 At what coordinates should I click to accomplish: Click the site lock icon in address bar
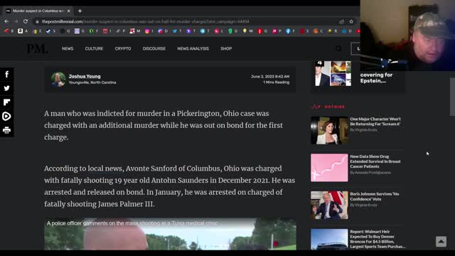click(37, 21)
